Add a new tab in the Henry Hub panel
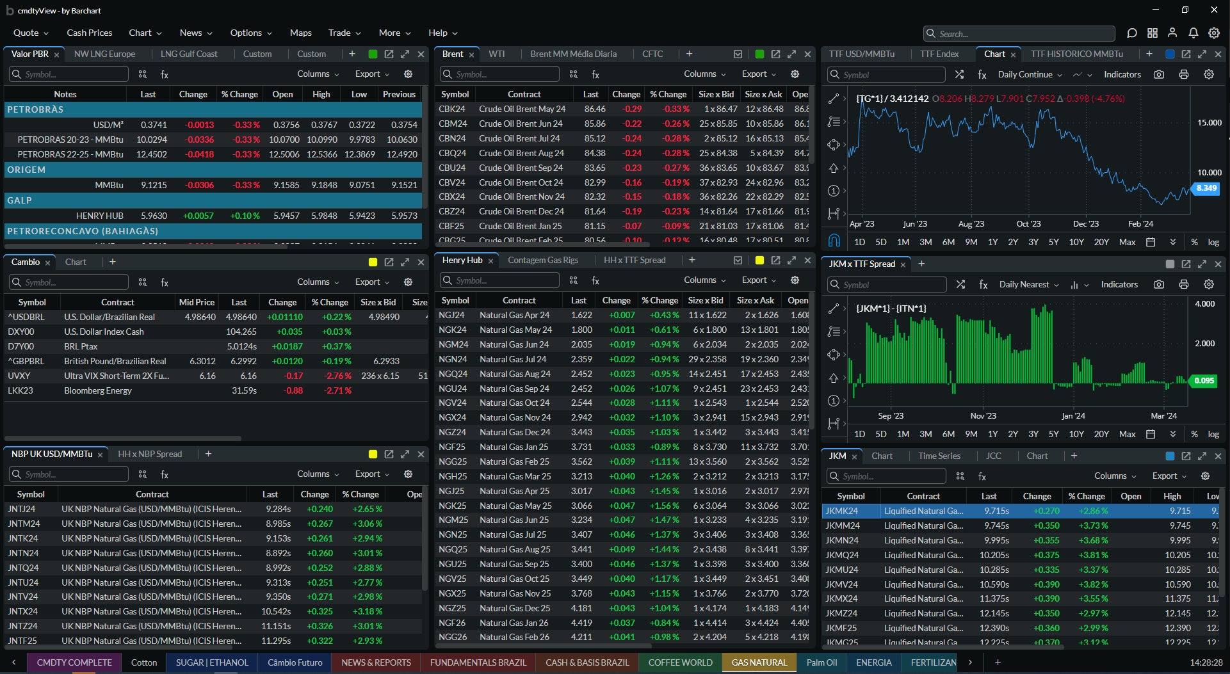The image size is (1230, 674). click(x=692, y=261)
